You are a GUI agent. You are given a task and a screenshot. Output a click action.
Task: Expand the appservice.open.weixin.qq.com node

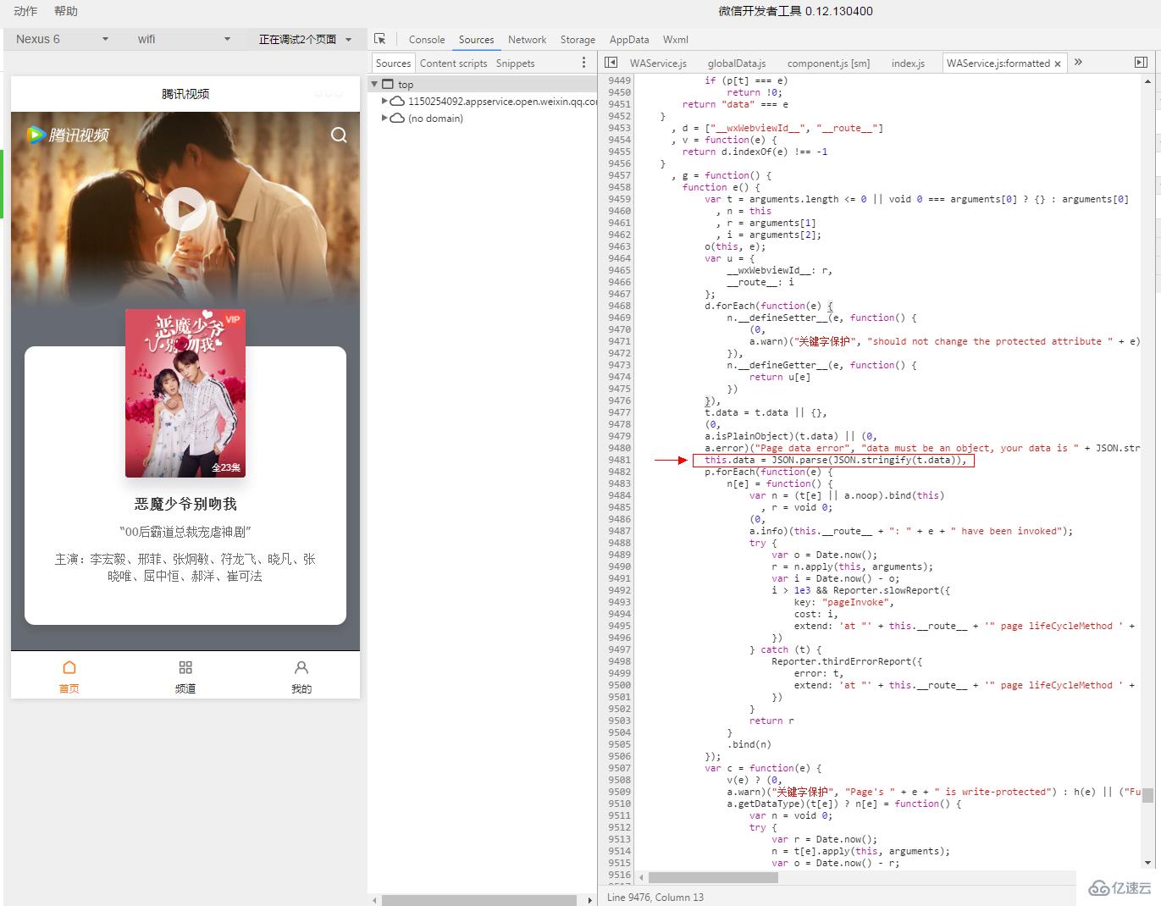pos(384,102)
